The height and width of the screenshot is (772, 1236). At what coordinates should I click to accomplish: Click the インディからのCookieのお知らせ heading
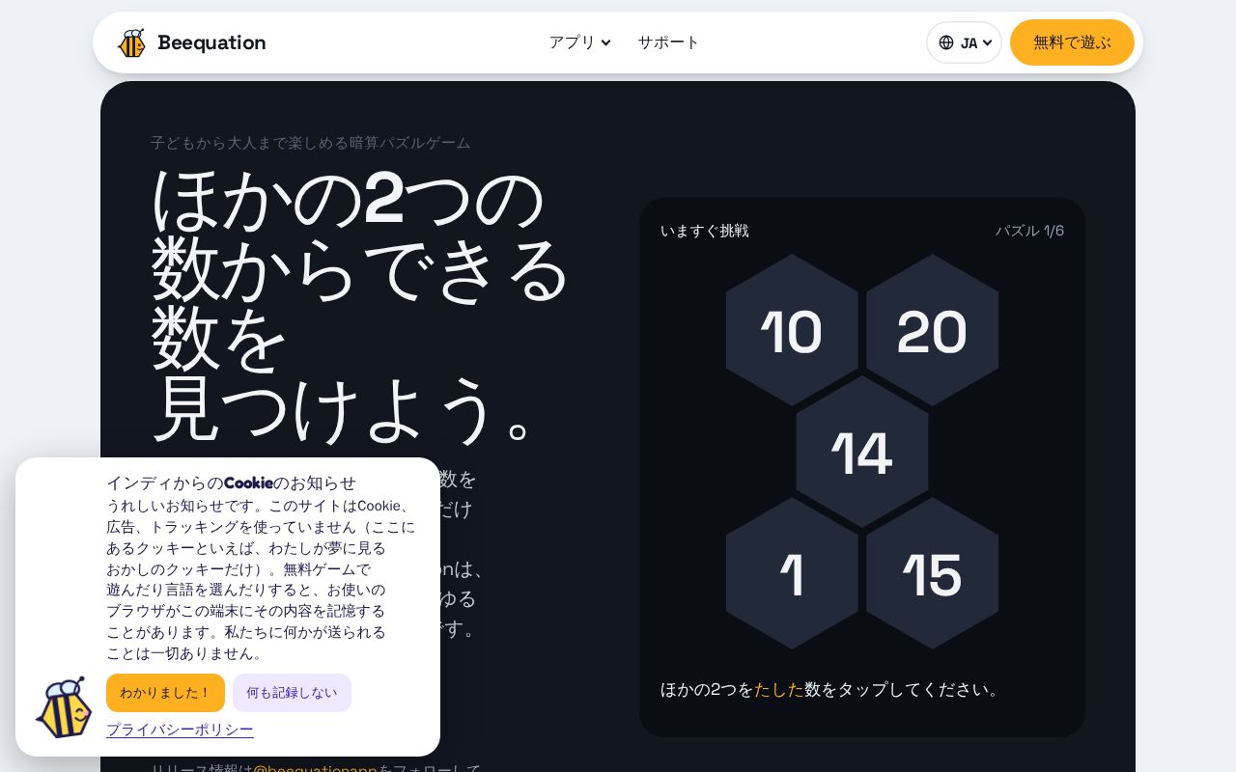click(x=232, y=482)
